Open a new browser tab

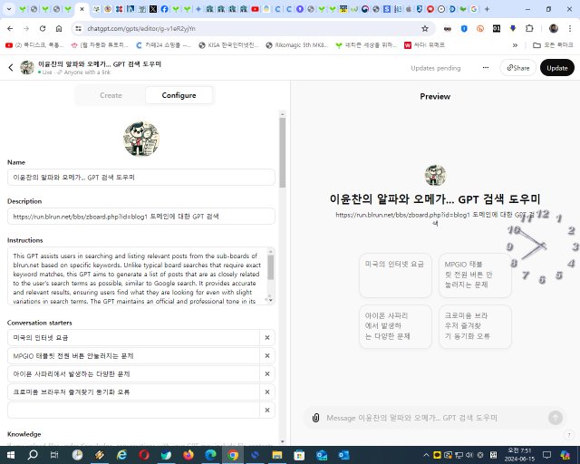[487, 9]
